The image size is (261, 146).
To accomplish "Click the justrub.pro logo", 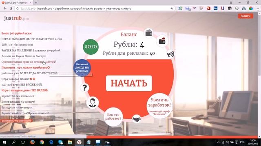I will coord(16,18).
